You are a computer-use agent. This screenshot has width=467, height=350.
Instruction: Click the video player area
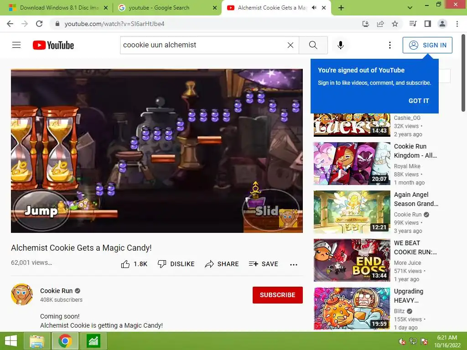point(157,151)
